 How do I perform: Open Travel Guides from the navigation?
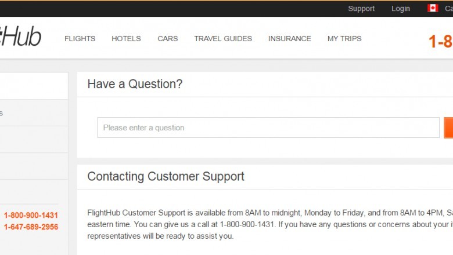click(x=223, y=39)
